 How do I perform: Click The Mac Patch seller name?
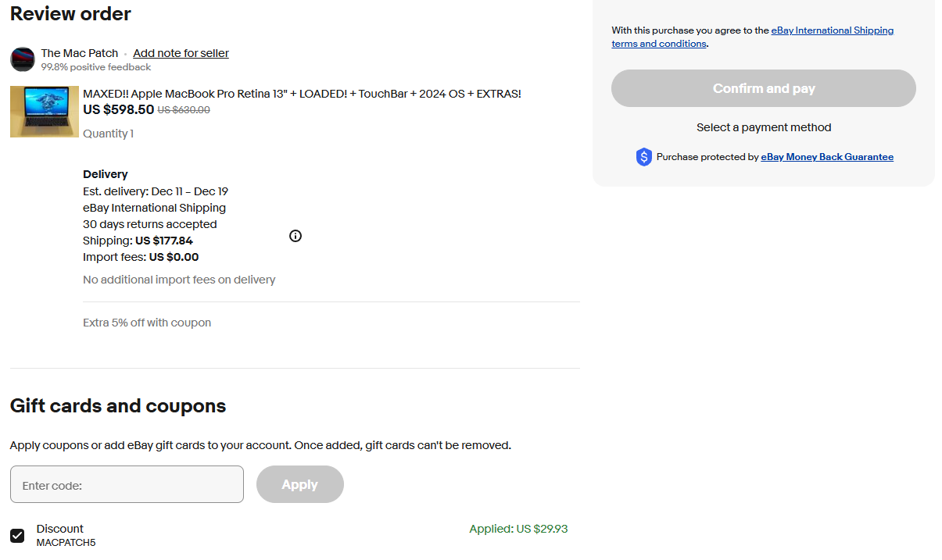click(79, 52)
